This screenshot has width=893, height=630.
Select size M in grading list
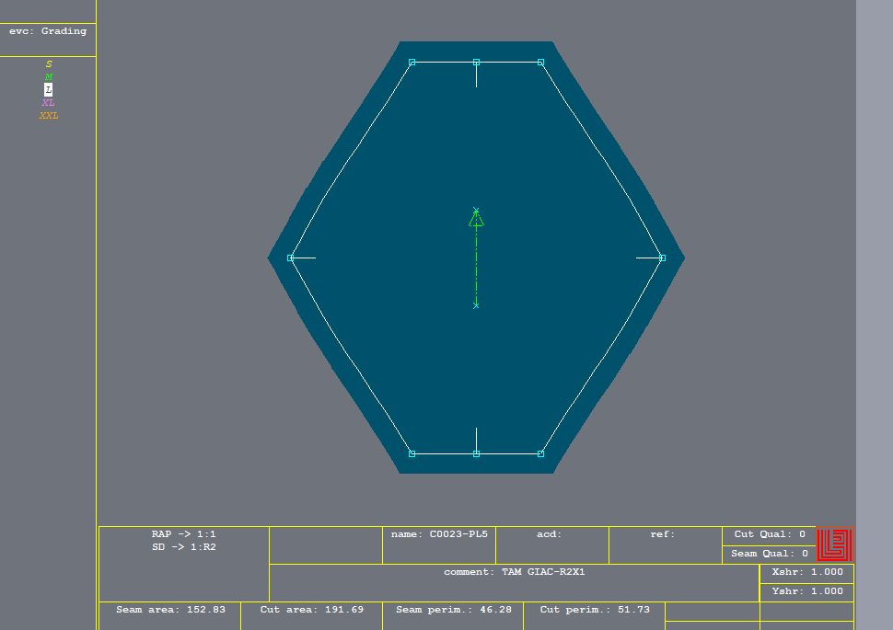click(49, 77)
